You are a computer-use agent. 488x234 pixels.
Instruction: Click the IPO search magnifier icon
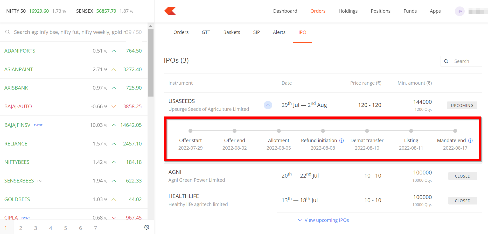tap(446, 61)
